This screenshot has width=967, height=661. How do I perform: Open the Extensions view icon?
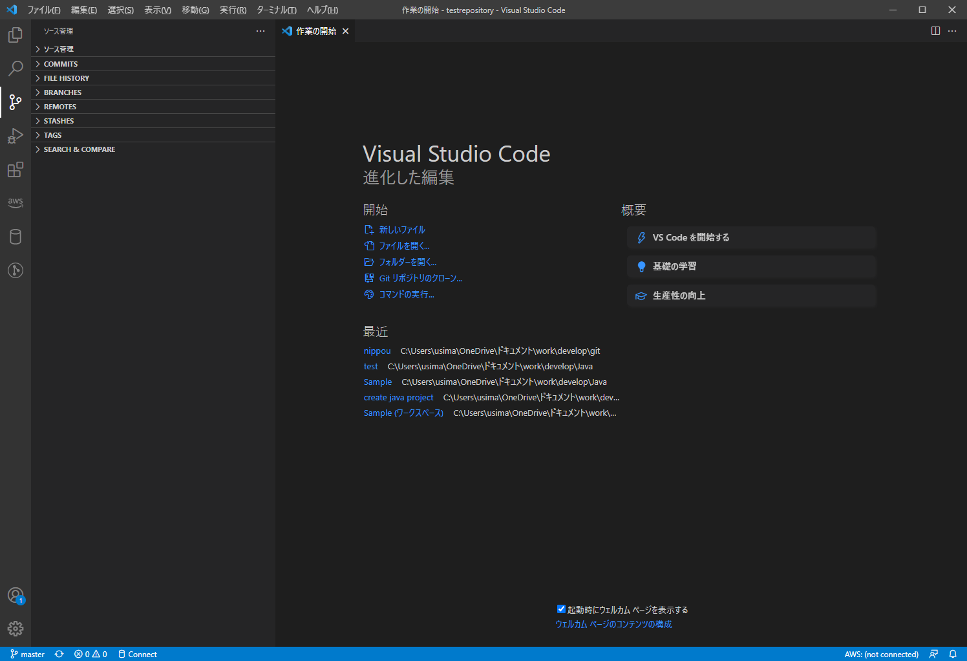[16, 169]
